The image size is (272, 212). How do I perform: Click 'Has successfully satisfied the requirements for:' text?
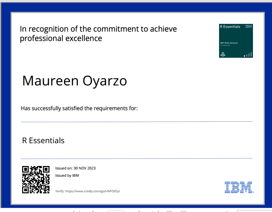79,108
